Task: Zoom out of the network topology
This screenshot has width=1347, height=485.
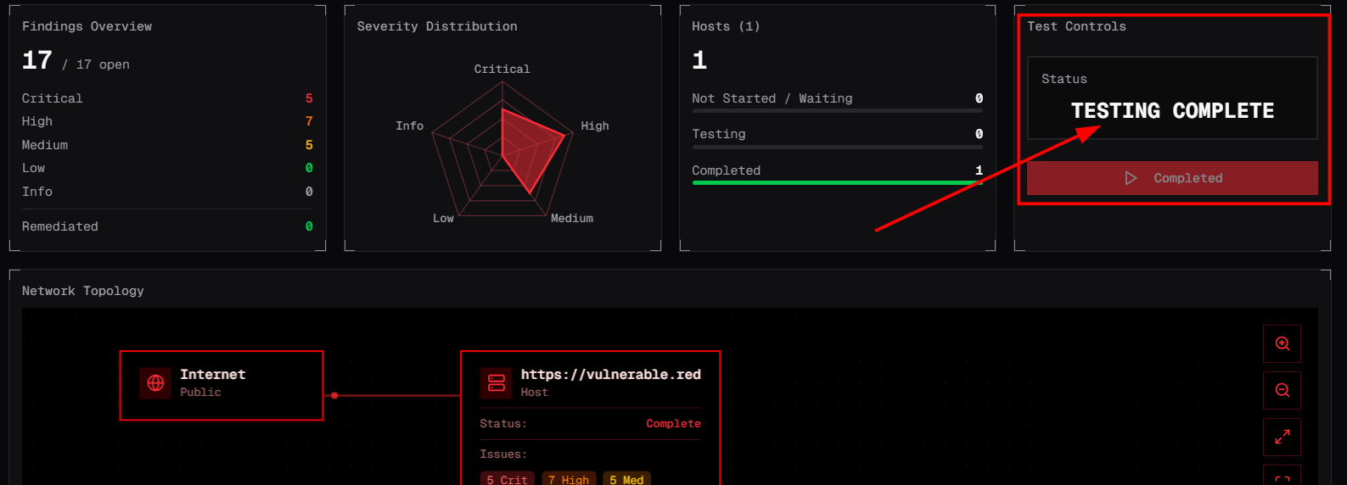Action: tap(1282, 390)
